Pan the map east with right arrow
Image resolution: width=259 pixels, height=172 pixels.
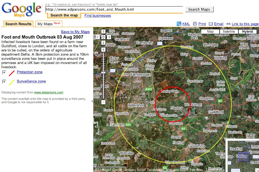click(108, 37)
